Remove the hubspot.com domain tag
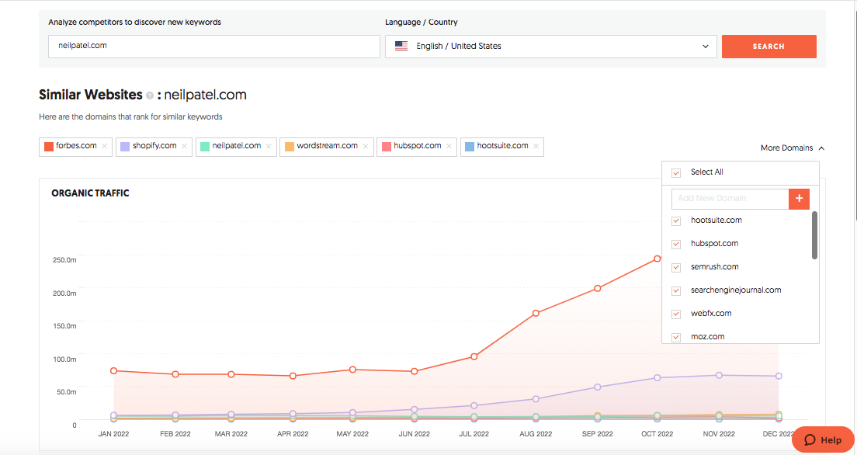Screen dimensions: 857x455 point(449,146)
